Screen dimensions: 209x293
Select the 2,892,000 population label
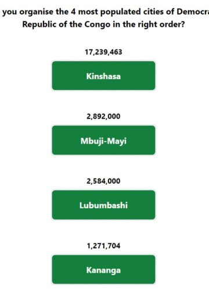pyautogui.click(x=103, y=116)
